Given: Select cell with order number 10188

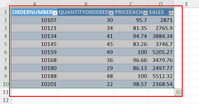Looking at the screenshot, I should (34, 76).
